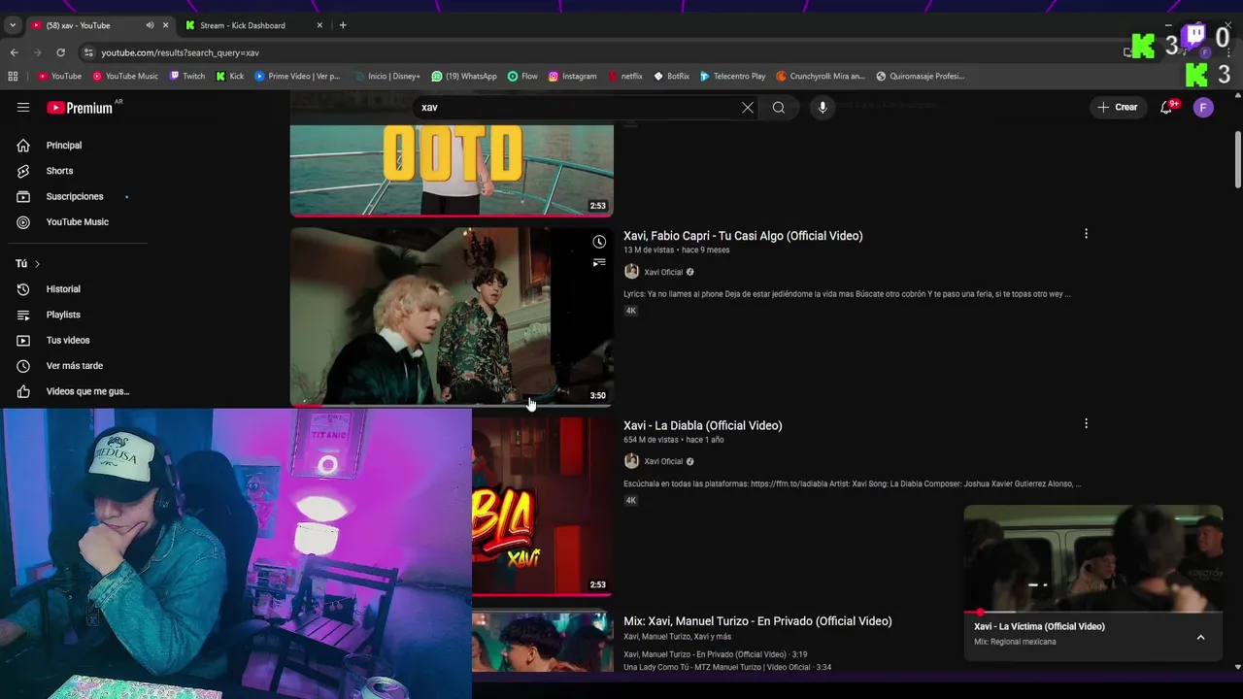Expand the miniplayer with the chevron
Screen dimensions: 1243x699
click(1200, 638)
